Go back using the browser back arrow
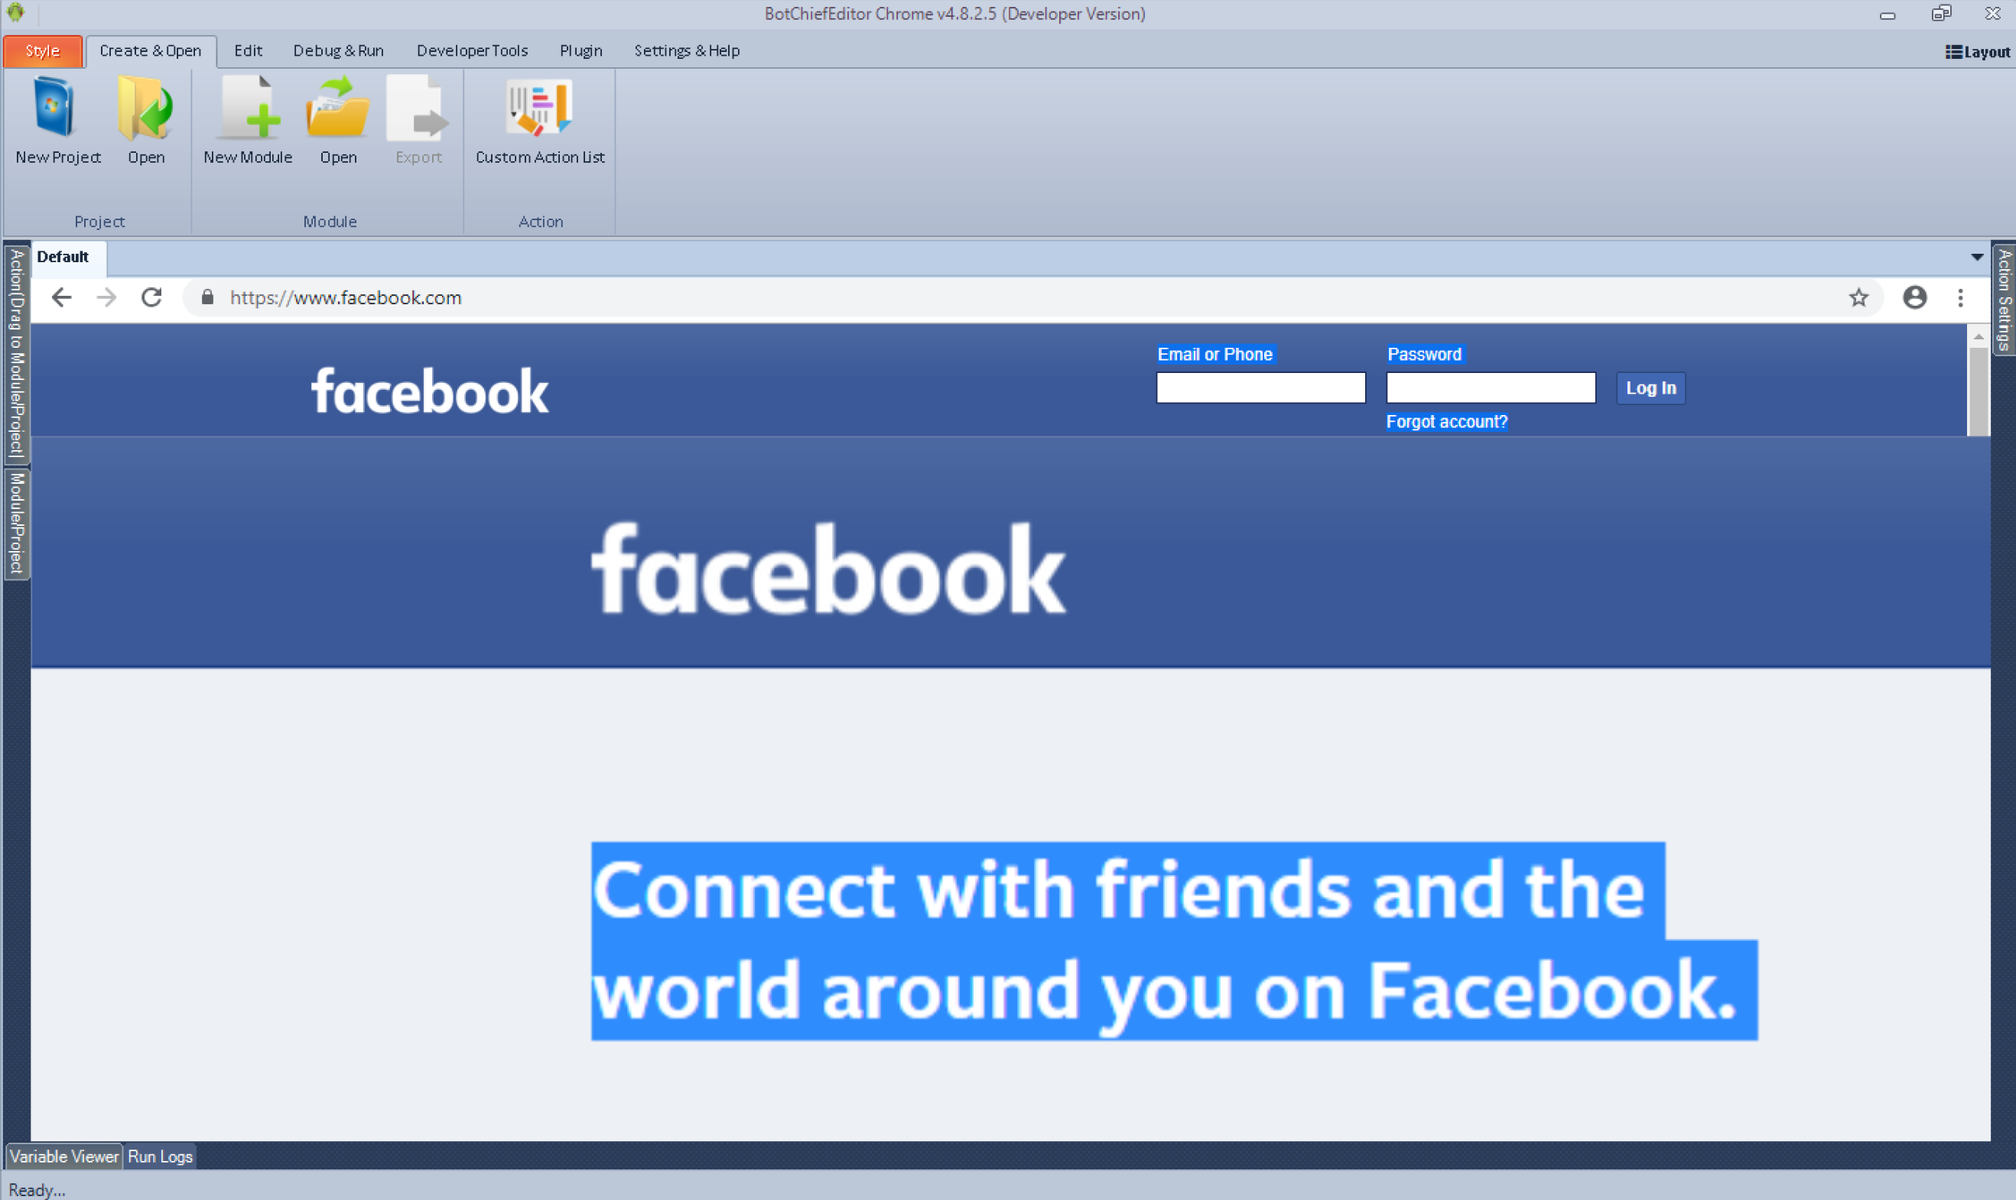This screenshot has height=1200, width=2016. point(61,297)
